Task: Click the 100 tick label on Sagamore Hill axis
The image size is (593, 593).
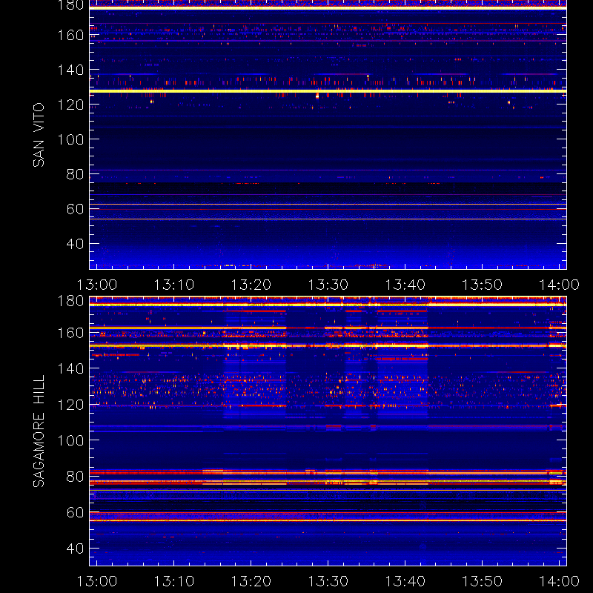Action: coord(70,440)
